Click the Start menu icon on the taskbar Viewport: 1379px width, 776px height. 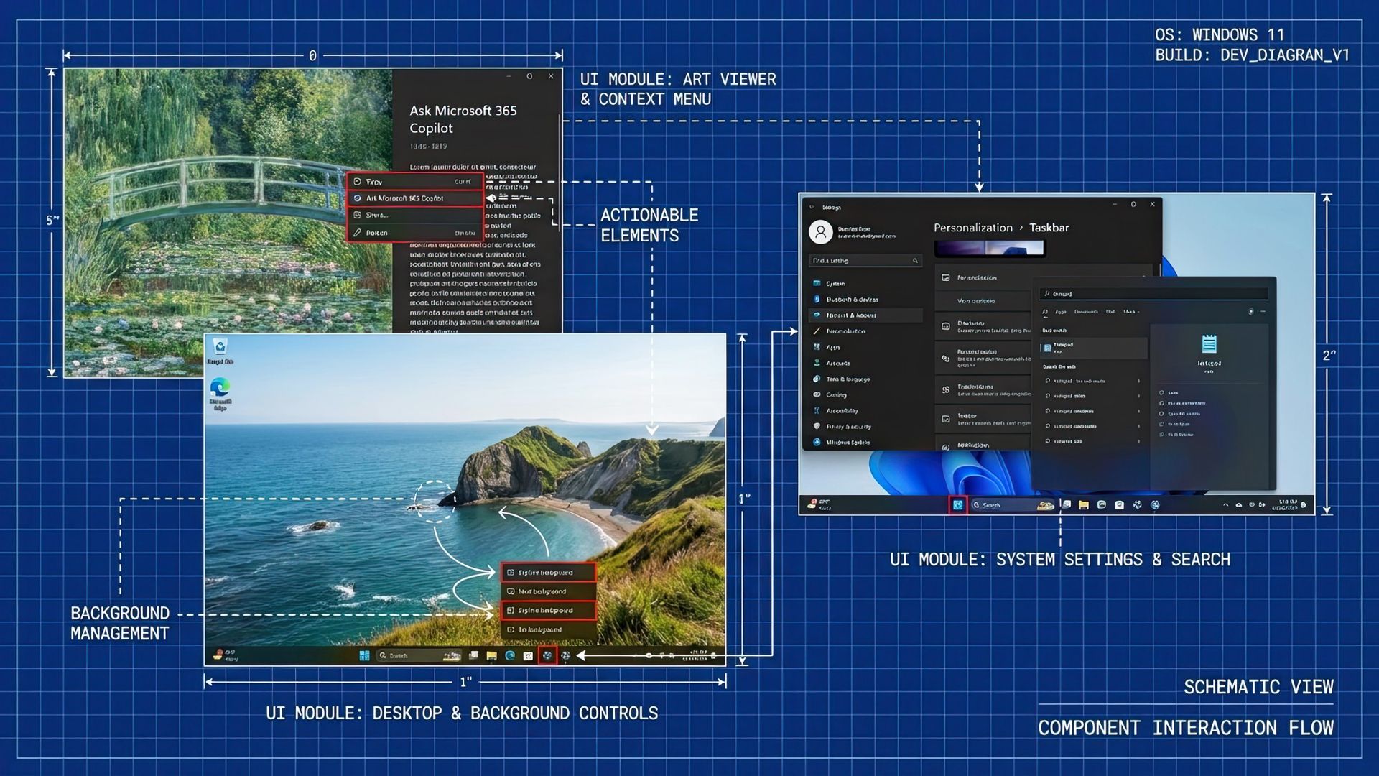coord(365,655)
